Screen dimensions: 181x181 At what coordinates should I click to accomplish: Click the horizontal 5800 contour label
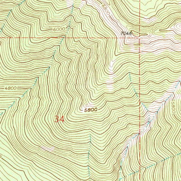(x=90, y=110)
